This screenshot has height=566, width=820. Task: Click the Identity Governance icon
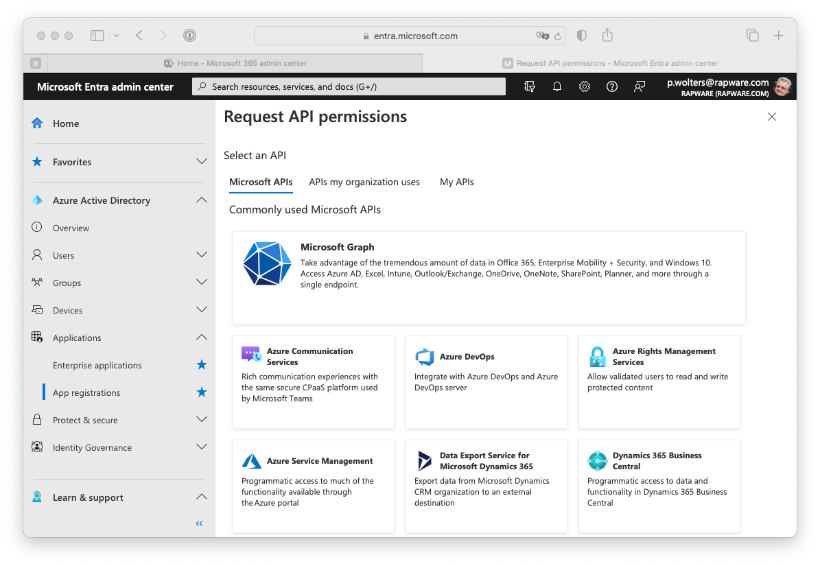[x=37, y=447]
